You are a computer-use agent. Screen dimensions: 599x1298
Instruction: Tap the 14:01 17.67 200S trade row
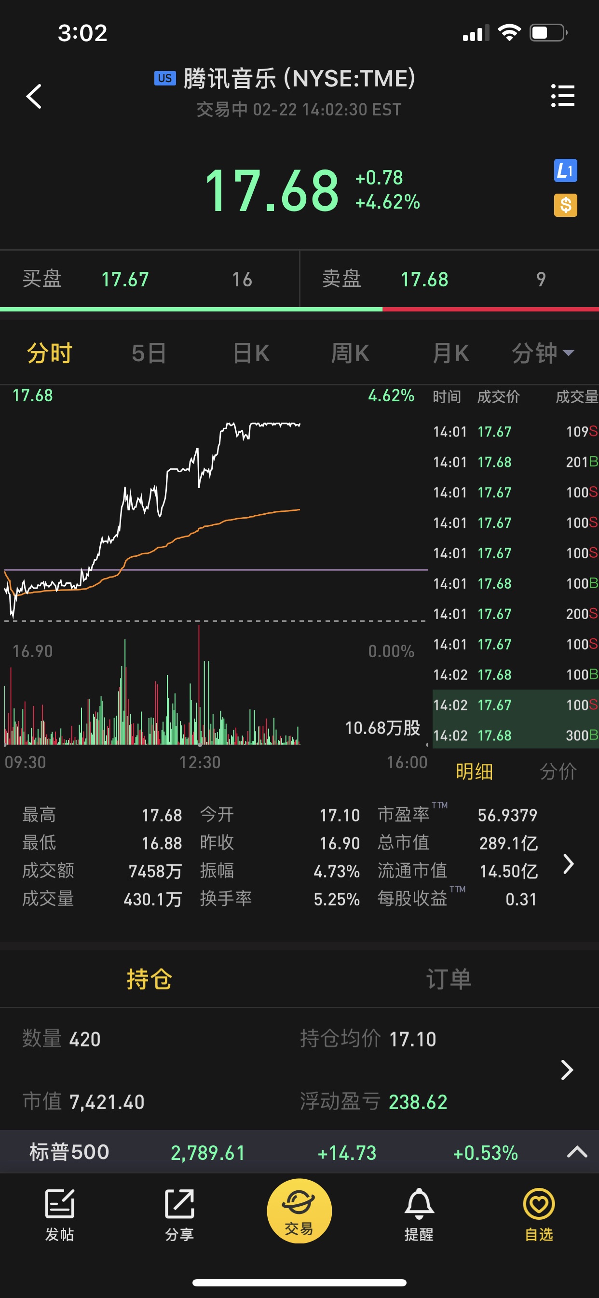[x=516, y=614]
